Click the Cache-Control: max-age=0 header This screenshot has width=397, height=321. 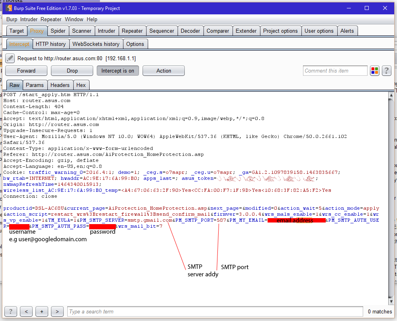[41, 112]
